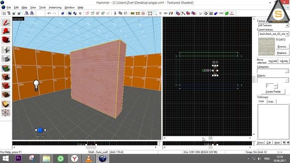This screenshot has width=290, height=163.
Task: Open the Help menu
Action: [x=81, y=7]
